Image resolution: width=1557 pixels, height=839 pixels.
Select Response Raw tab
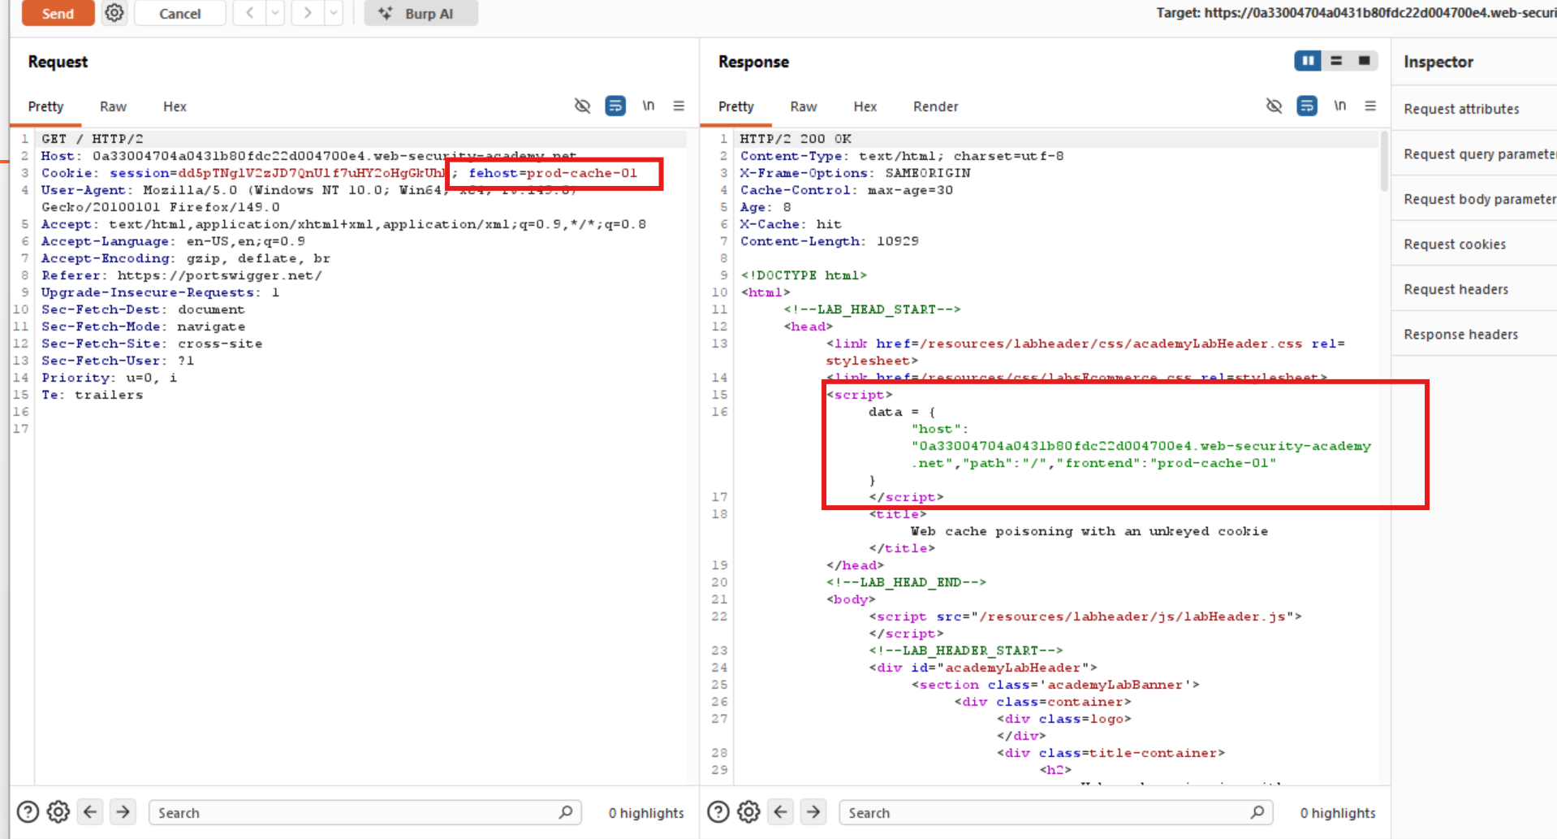[804, 106]
